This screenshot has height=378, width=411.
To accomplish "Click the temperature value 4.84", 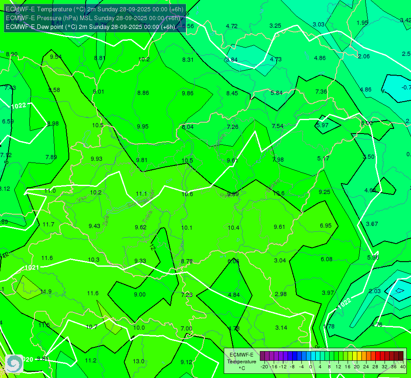I will [234, 295].
